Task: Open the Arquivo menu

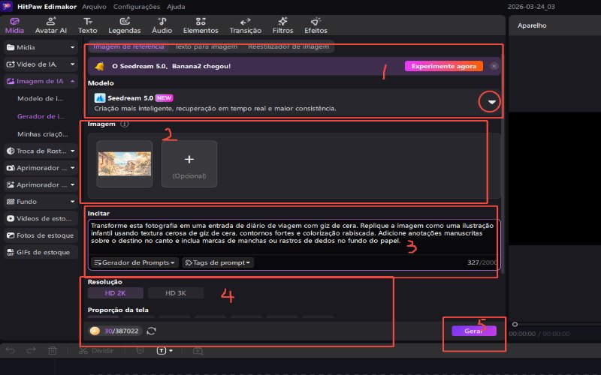Action: click(x=95, y=7)
